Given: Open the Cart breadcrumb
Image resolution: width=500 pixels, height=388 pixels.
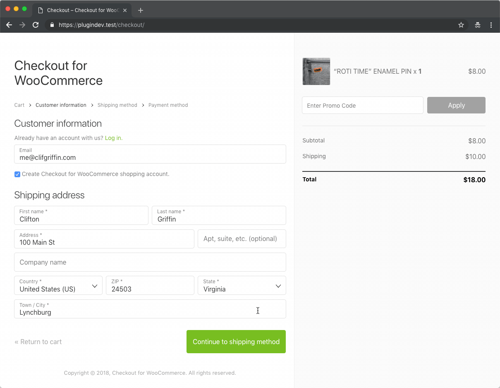Looking at the screenshot, I should (x=19, y=105).
